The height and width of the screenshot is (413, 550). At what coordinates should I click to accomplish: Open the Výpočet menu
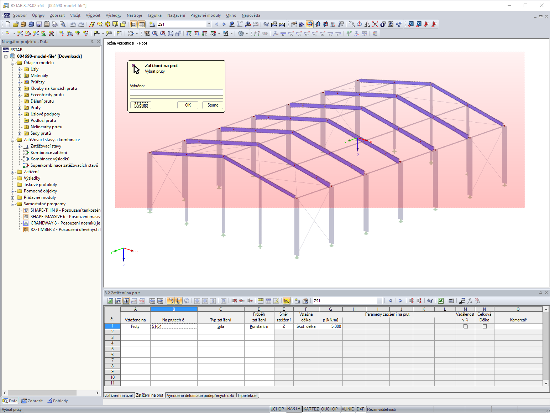(93, 15)
